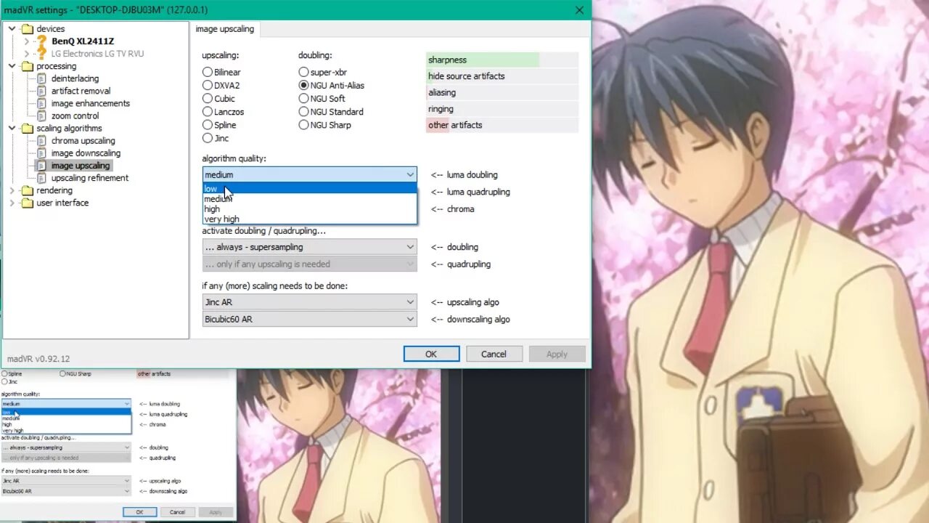Pick very high in quality list
The width and height of the screenshot is (929, 523).
[x=310, y=219]
